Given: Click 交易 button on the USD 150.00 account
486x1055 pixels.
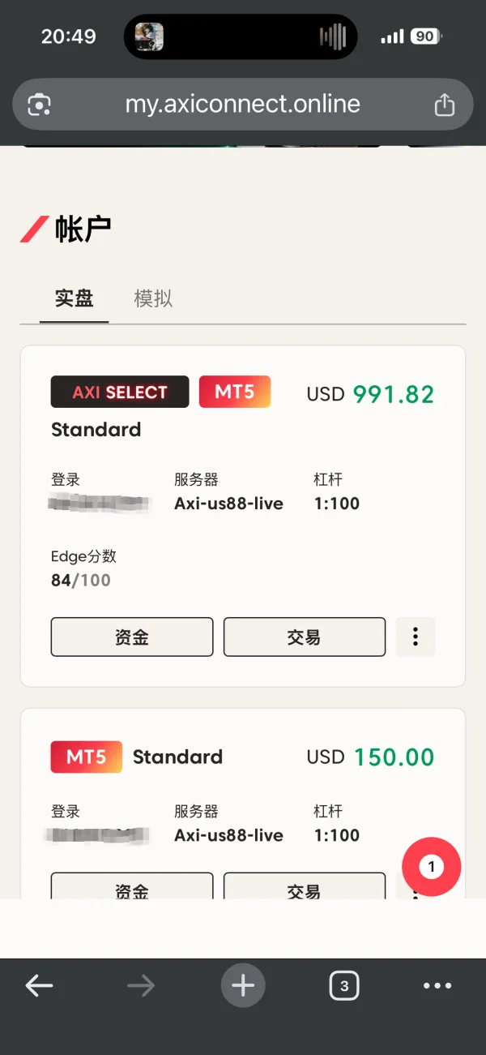Looking at the screenshot, I should tap(305, 886).
